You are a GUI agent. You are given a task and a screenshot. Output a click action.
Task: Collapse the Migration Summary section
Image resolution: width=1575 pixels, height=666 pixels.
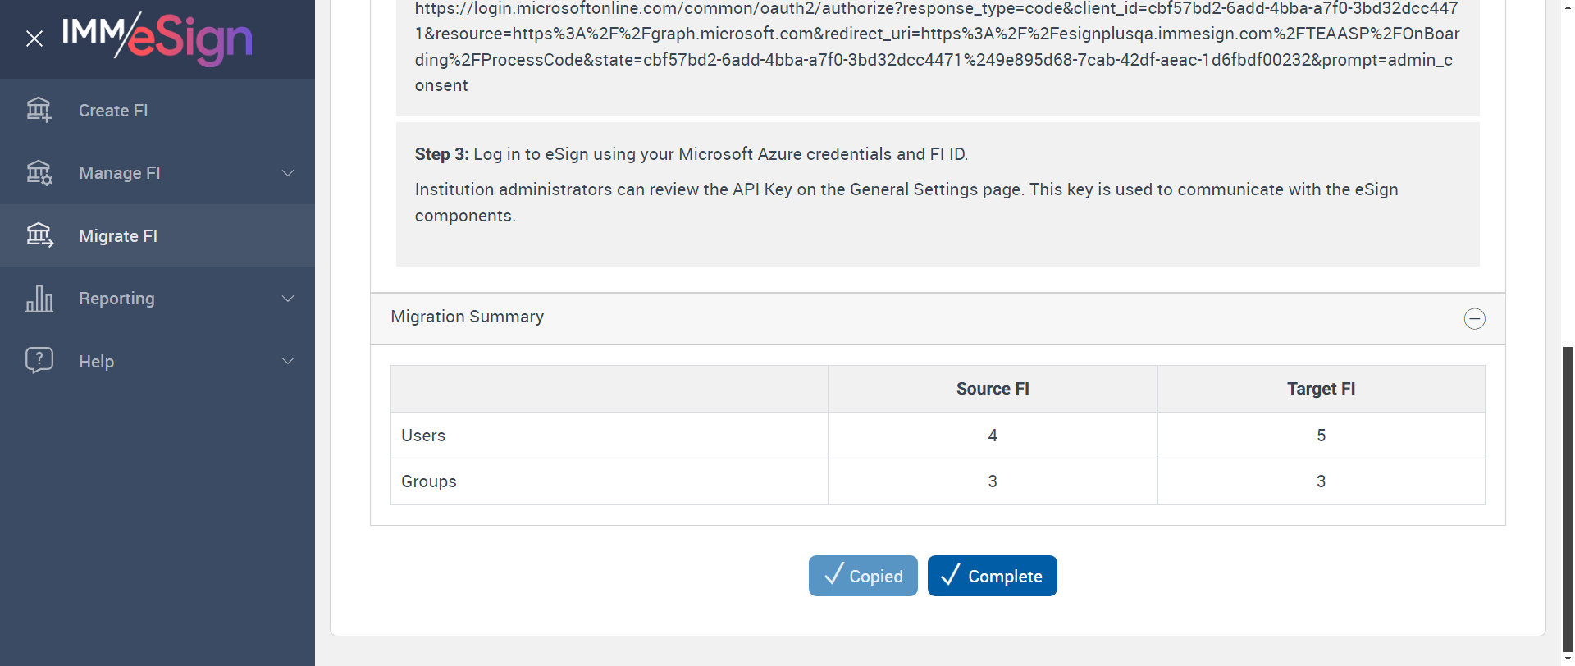coord(1474,318)
